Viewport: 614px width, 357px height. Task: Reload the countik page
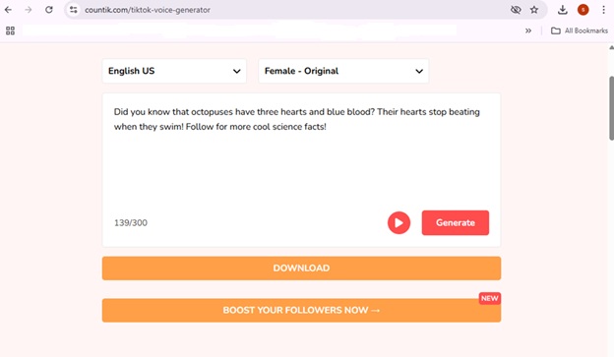coord(49,10)
